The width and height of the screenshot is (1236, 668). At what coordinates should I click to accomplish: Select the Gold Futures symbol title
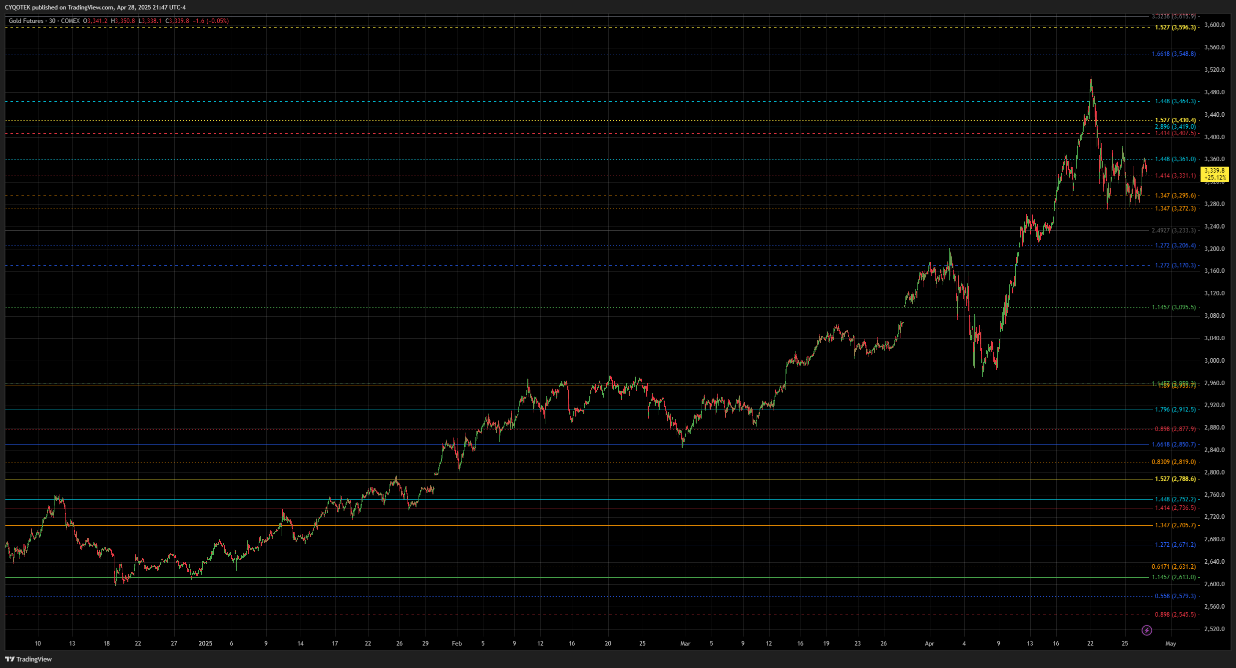pyautogui.click(x=26, y=21)
